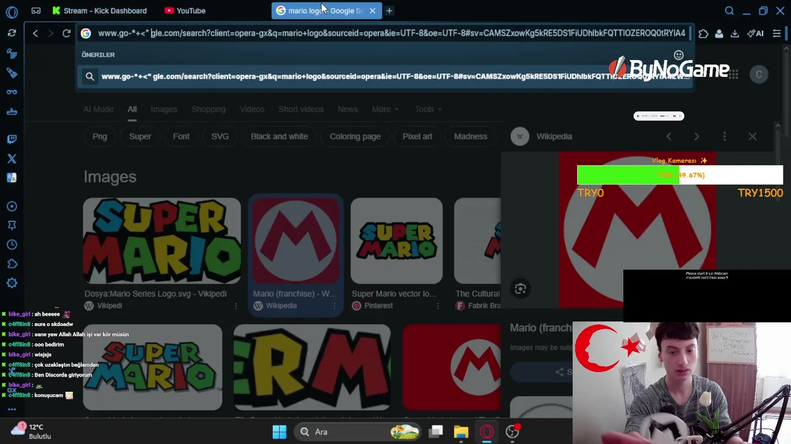This screenshot has width=791, height=444.
Task: Click the SVG filter chip
Action: [220, 136]
